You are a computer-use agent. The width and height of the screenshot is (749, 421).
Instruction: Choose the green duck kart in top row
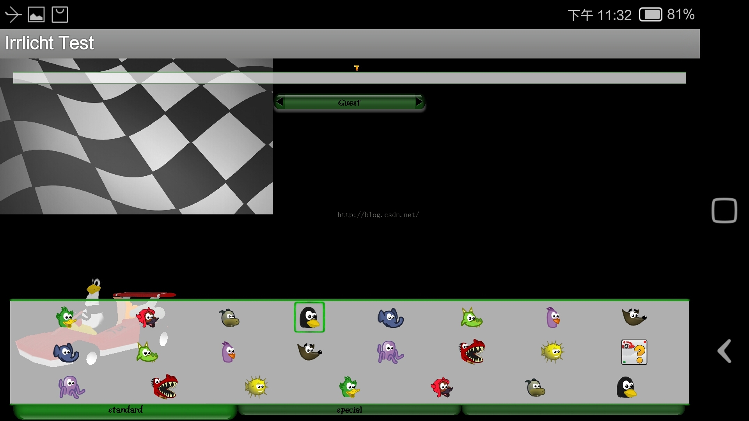pyautogui.click(x=66, y=317)
